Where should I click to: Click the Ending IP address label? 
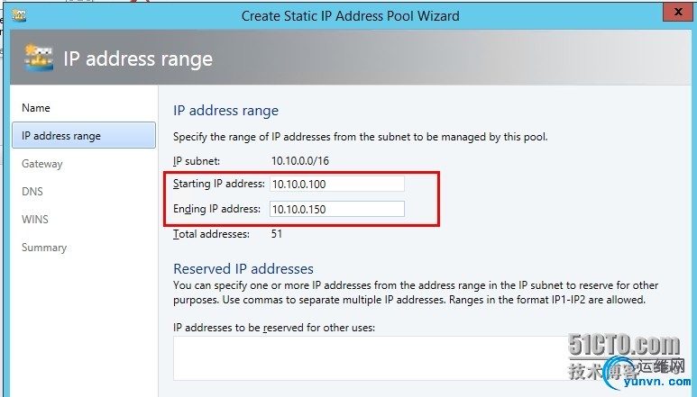216,209
